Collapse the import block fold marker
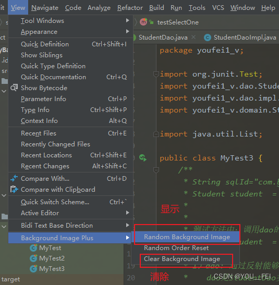 tap(156, 74)
